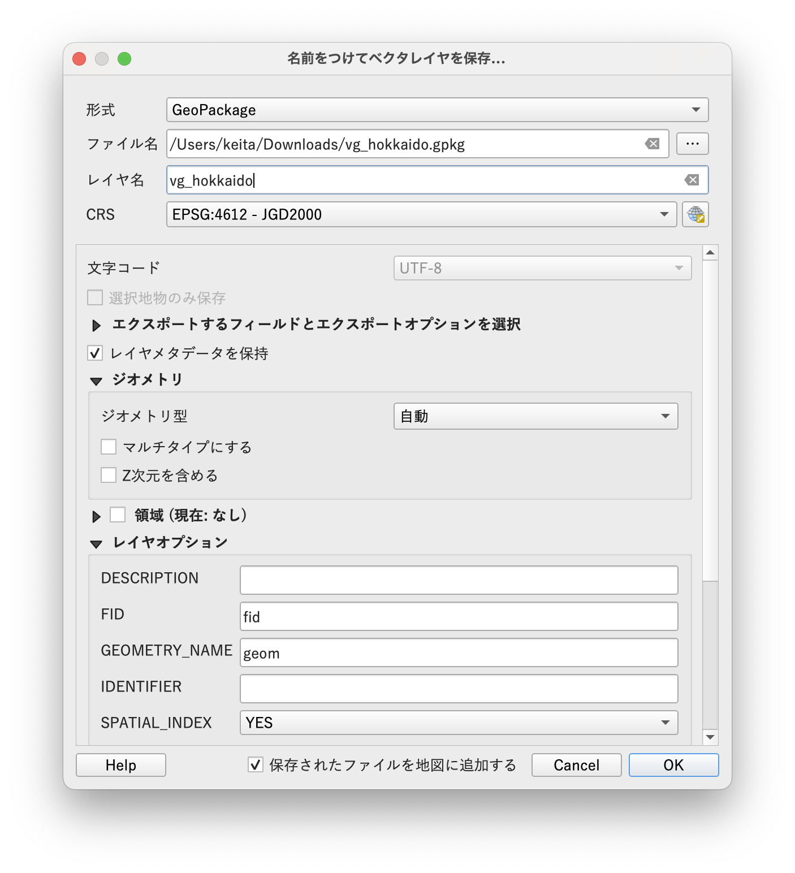Enable マルチタイプにする option
This screenshot has height=873, width=795.
[109, 447]
